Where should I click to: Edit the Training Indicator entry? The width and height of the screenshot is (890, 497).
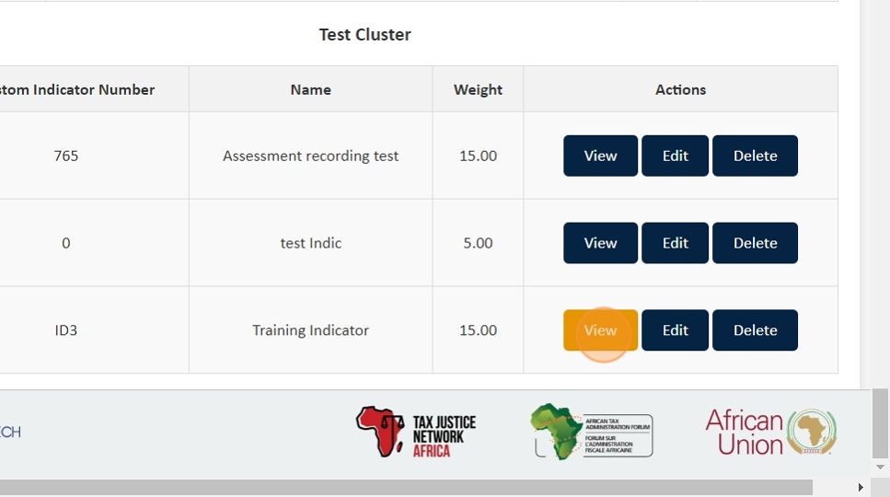pyautogui.click(x=675, y=330)
